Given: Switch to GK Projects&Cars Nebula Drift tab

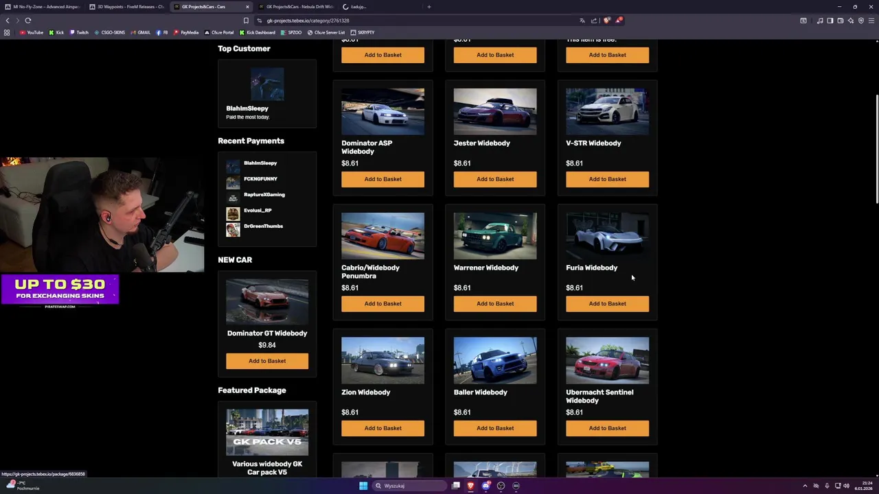Looking at the screenshot, I should point(295,7).
